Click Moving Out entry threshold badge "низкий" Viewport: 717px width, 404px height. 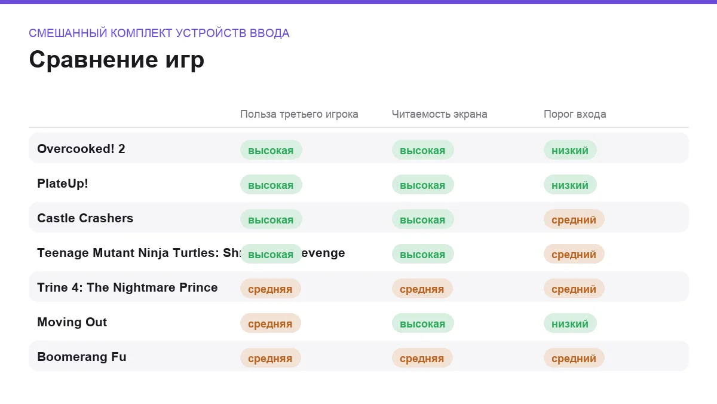pyautogui.click(x=570, y=323)
